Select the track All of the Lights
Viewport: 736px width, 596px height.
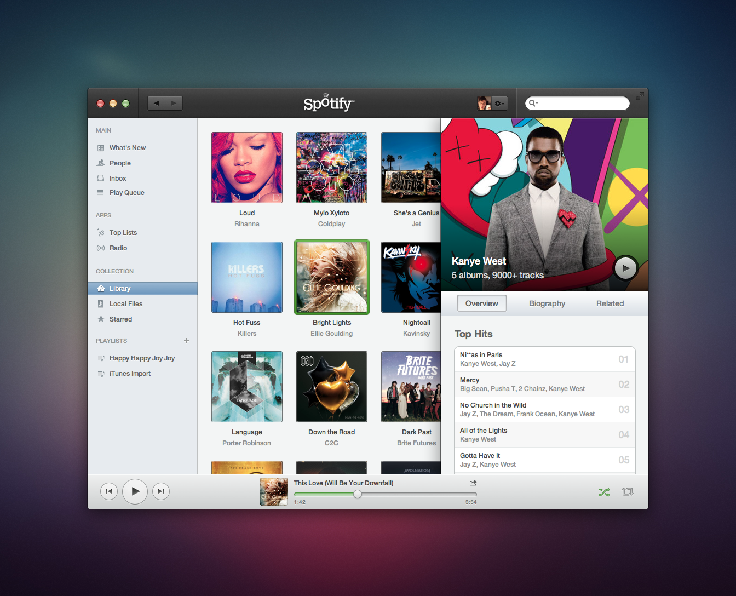tap(545, 435)
